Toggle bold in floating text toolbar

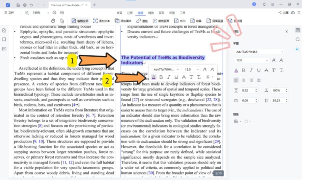coord(161,77)
